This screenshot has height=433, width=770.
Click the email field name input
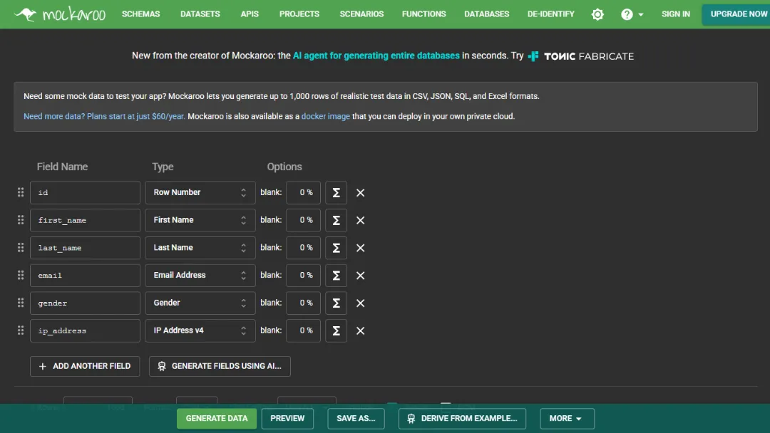[85, 276]
